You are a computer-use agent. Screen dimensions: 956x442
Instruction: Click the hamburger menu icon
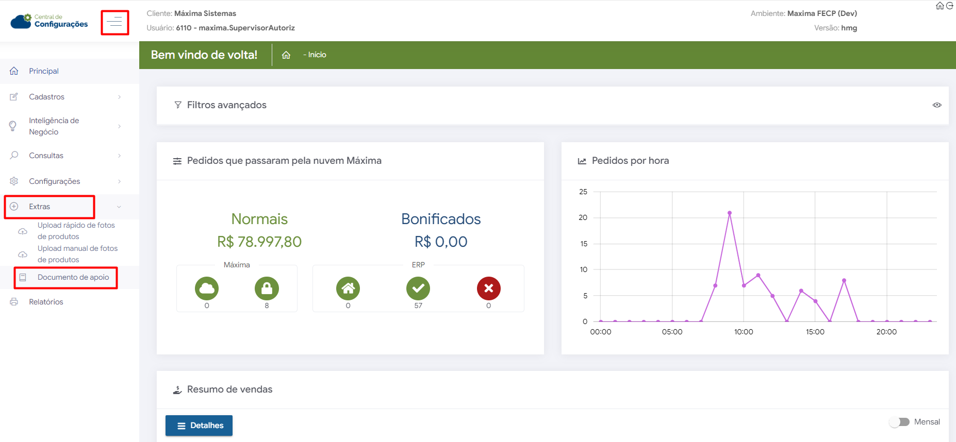[x=114, y=22]
